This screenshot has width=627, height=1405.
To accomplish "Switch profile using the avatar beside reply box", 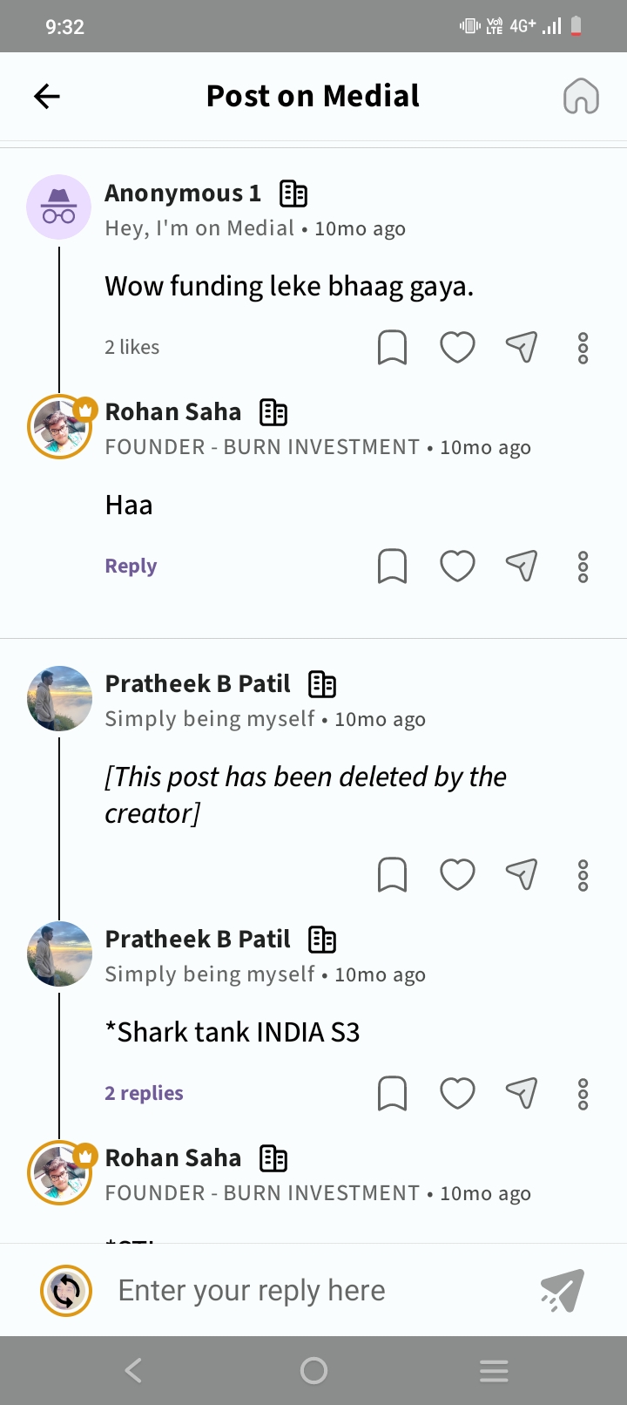I will [x=66, y=1291].
